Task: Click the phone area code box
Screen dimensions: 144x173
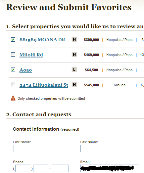Action: click(23, 168)
